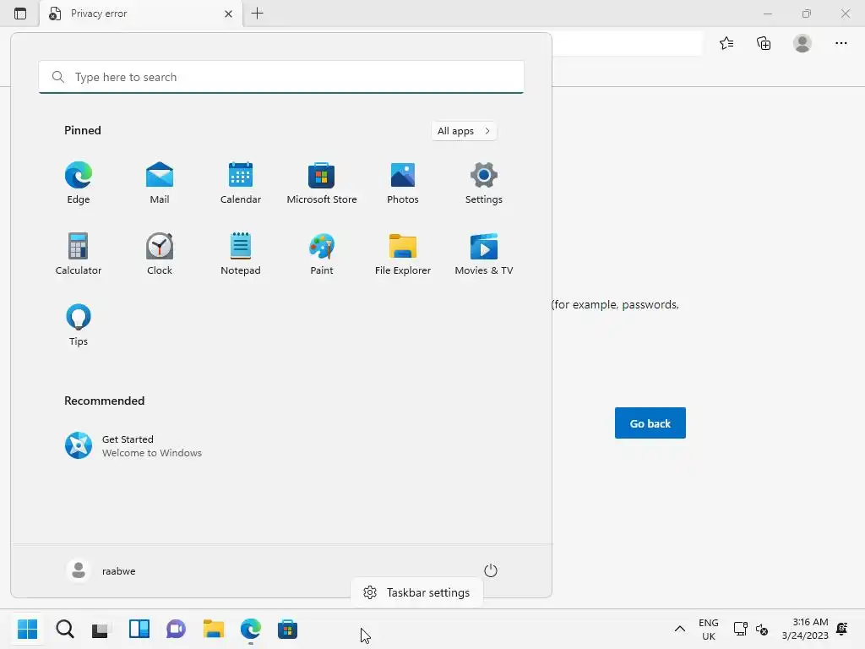Open a new Edge tab
Image resolution: width=865 pixels, height=649 pixels.
pyautogui.click(x=257, y=14)
